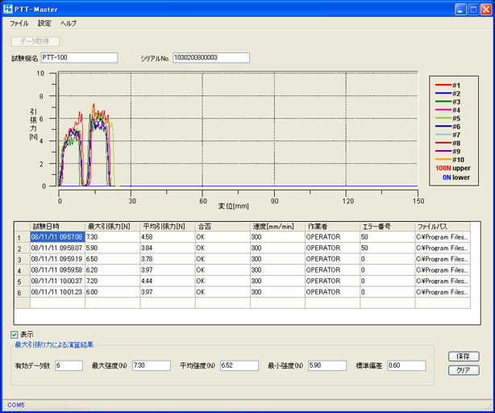Viewport: 495px width, 413px height.
Task: Click the 試験機名 input field
Action: (x=79, y=58)
